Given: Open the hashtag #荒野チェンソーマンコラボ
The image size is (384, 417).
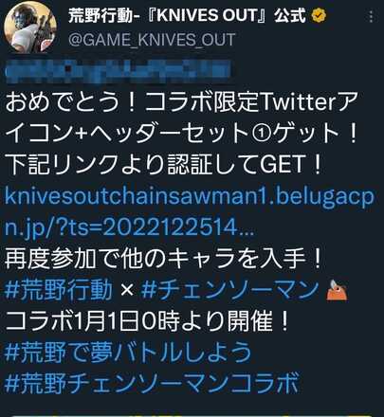Looking at the screenshot, I should pos(152,383).
